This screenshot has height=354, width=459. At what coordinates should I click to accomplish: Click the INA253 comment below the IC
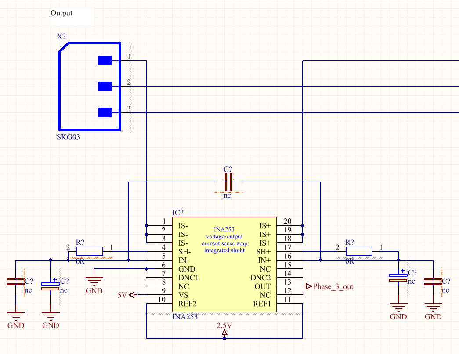click(x=185, y=317)
